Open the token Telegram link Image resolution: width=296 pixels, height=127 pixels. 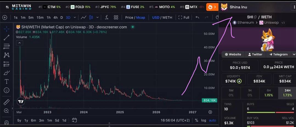point(278,54)
